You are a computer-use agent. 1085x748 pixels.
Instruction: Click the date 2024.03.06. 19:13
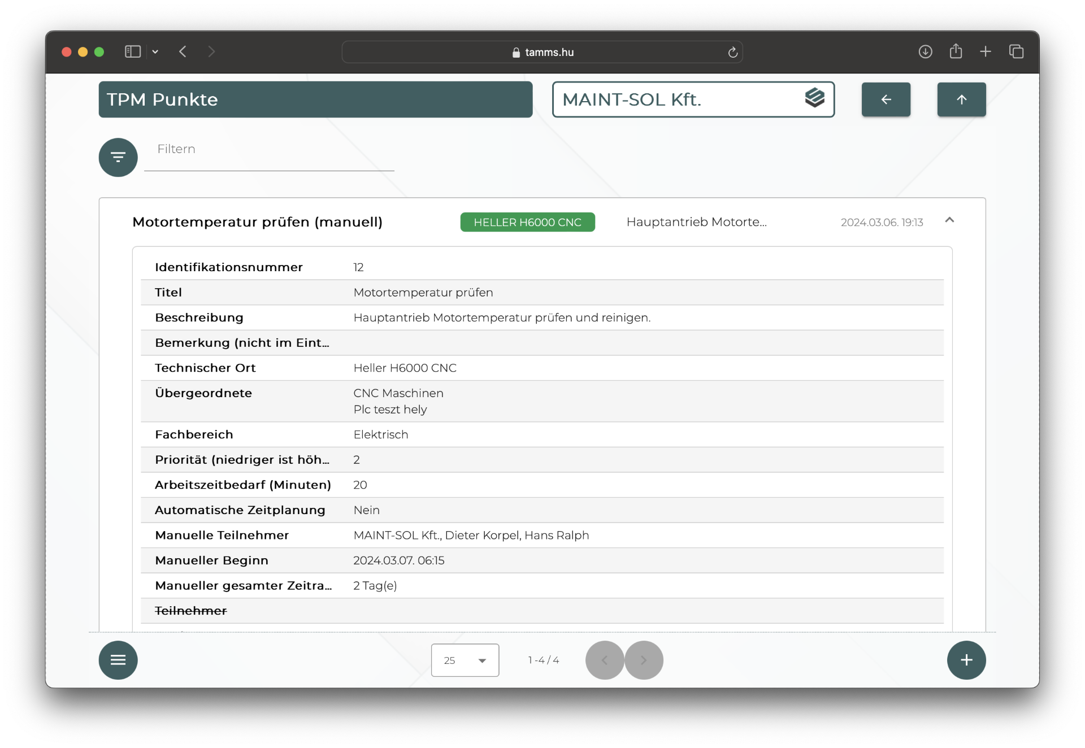pyautogui.click(x=882, y=223)
